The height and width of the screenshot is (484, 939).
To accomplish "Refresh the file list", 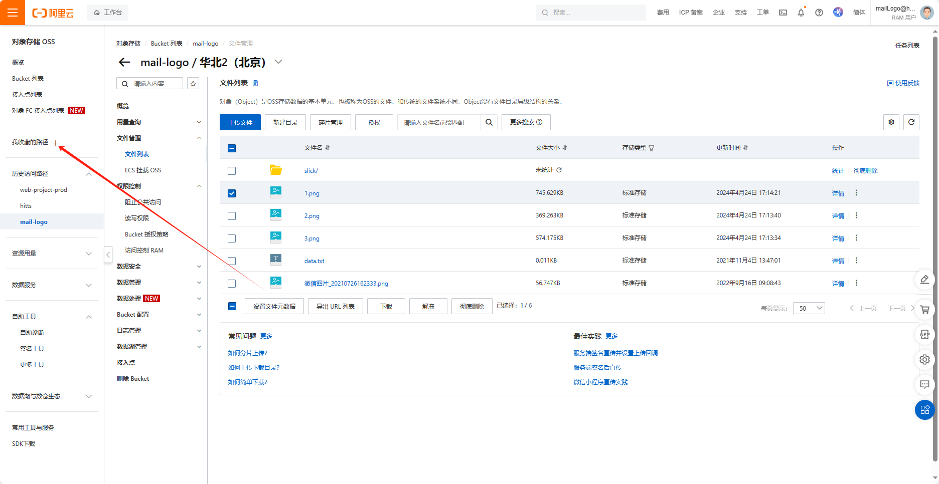I will click(911, 122).
